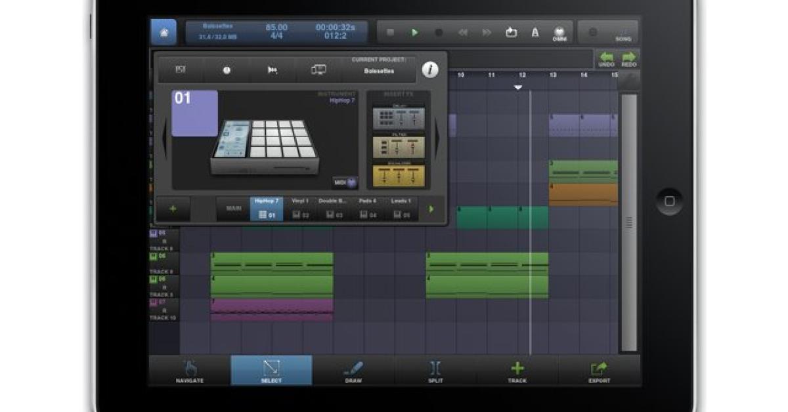Select the Draw pencil tool
The height and width of the screenshot is (412, 788).
pos(353,371)
